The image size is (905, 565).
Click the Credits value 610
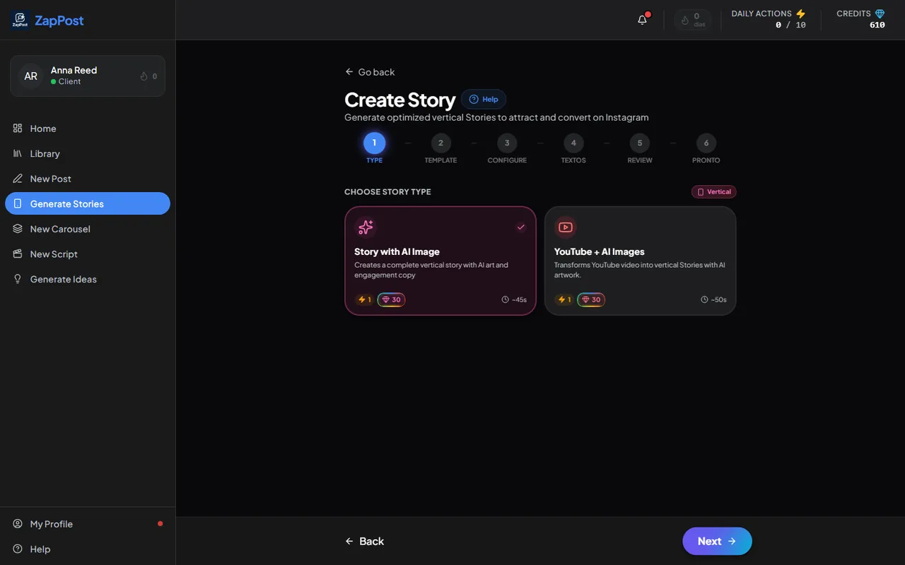[x=877, y=25]
